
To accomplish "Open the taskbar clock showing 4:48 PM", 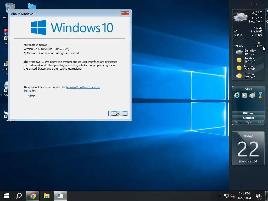I will [x=244, y=196].
